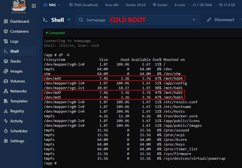Image resolution: width=242 pixels, height=168 pixels.
Task: Click the Settings gear icon
Action: [x=6, y=141]
